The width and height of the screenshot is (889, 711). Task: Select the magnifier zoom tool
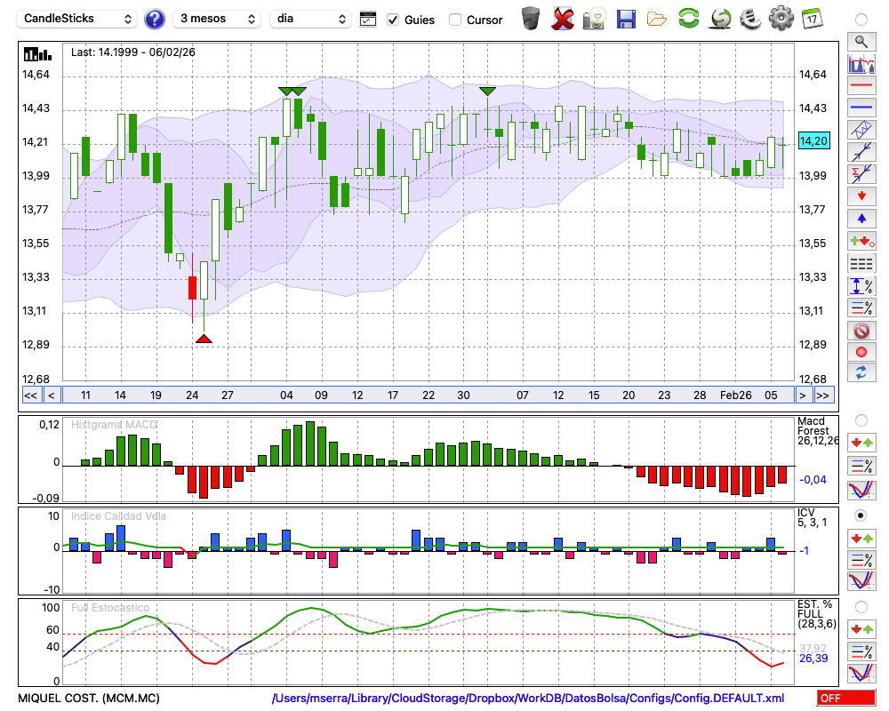click(x=861, y=42)
